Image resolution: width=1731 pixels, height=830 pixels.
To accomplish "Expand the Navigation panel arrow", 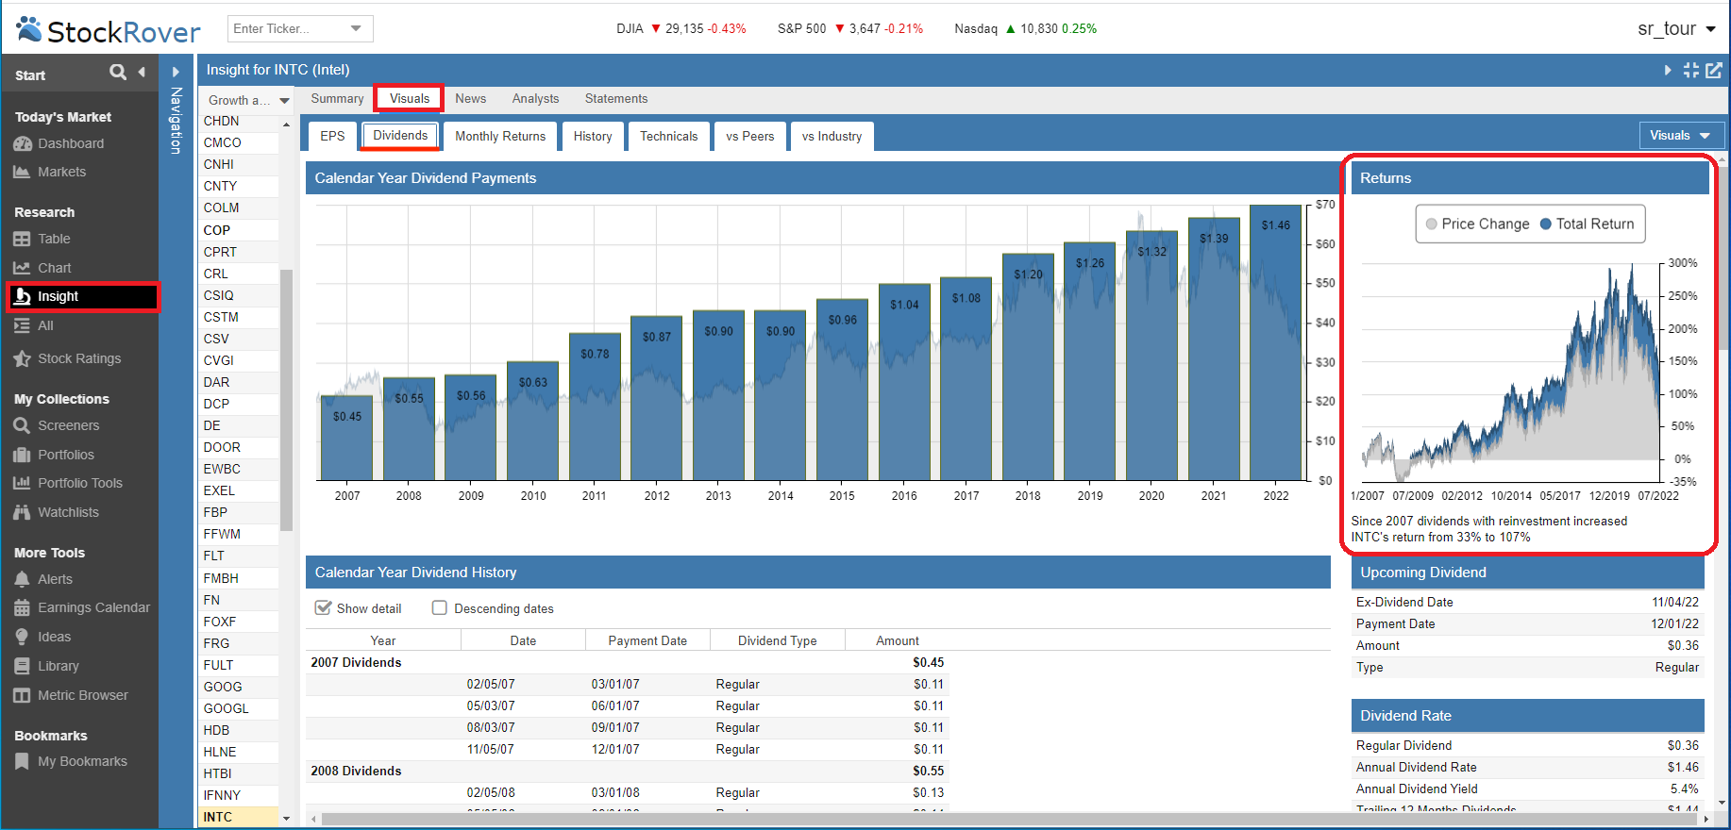I will pyautogui.click(x=176, y=72).
